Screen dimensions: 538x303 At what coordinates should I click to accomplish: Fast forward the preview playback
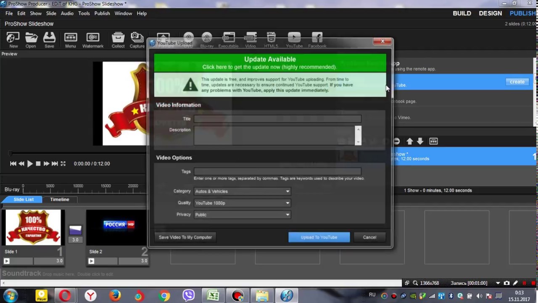46,164
